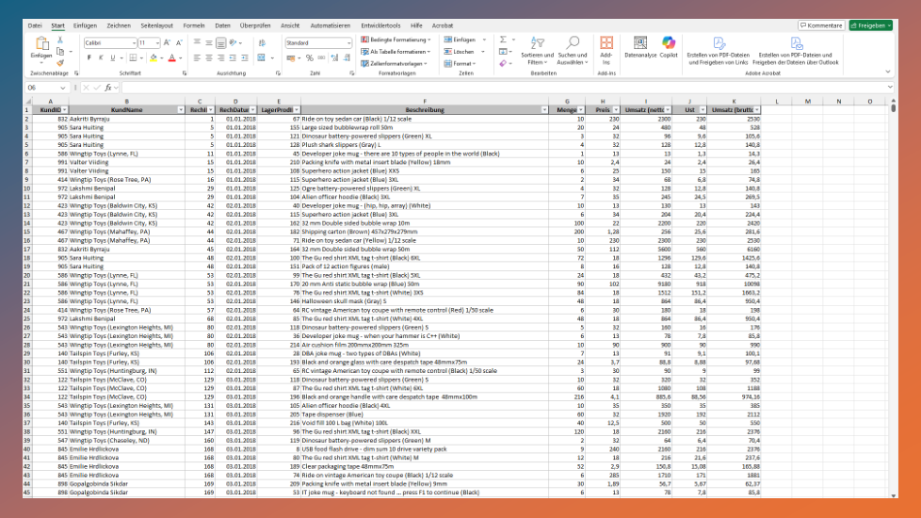Viewport: 921px width, 518px height.
Task: Switch to the Formeln ribbon tab
Action: (194, 25)
